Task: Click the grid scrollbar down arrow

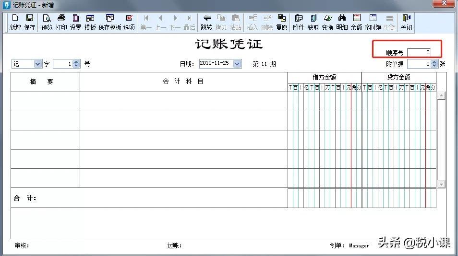Action: click(x=441, y=184)
